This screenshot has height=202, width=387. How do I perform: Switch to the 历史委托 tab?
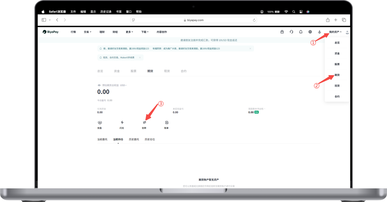[x=134, y=140]
